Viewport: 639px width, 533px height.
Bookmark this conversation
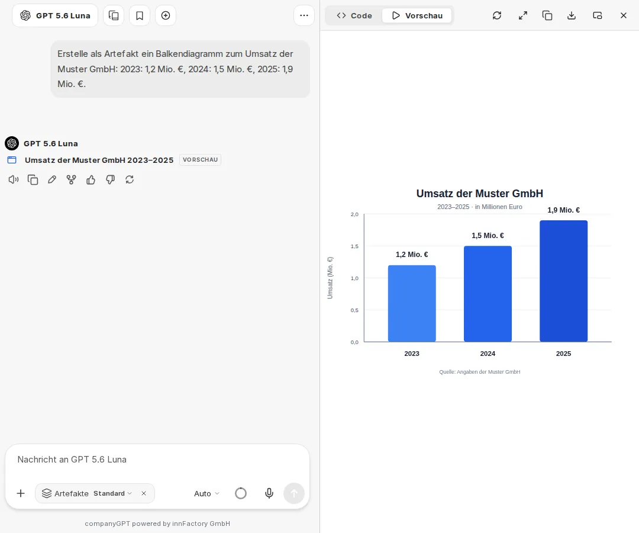pyautogui.click(x=140, y=15)
